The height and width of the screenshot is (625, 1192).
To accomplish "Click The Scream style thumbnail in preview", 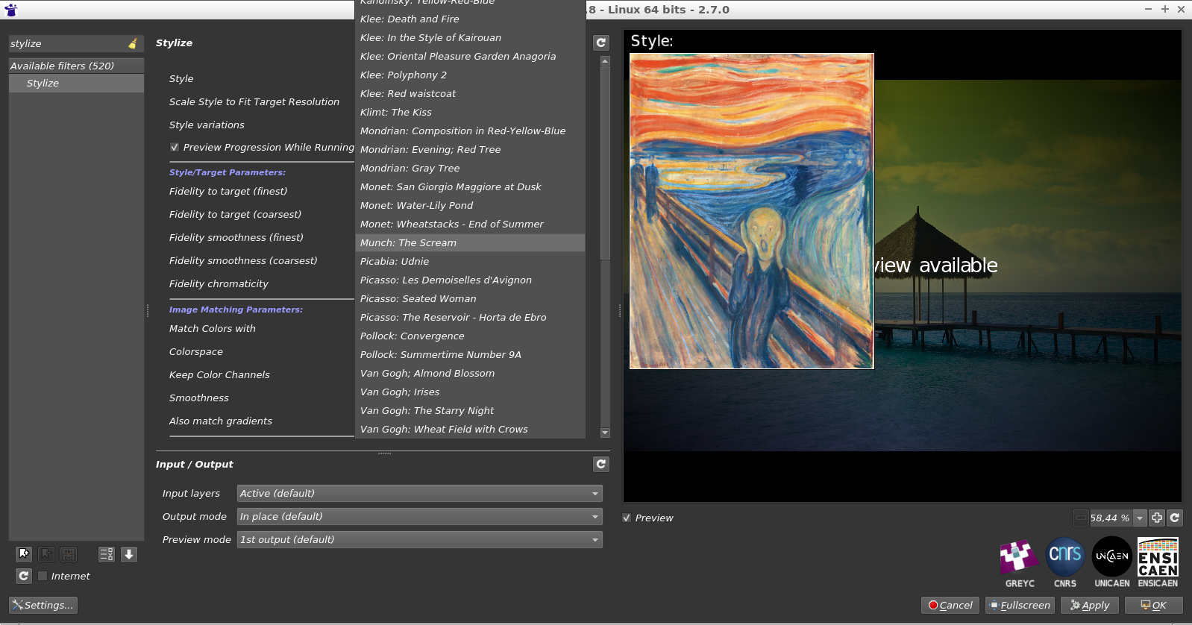I will pyautogui.click(x=752, y=211).
